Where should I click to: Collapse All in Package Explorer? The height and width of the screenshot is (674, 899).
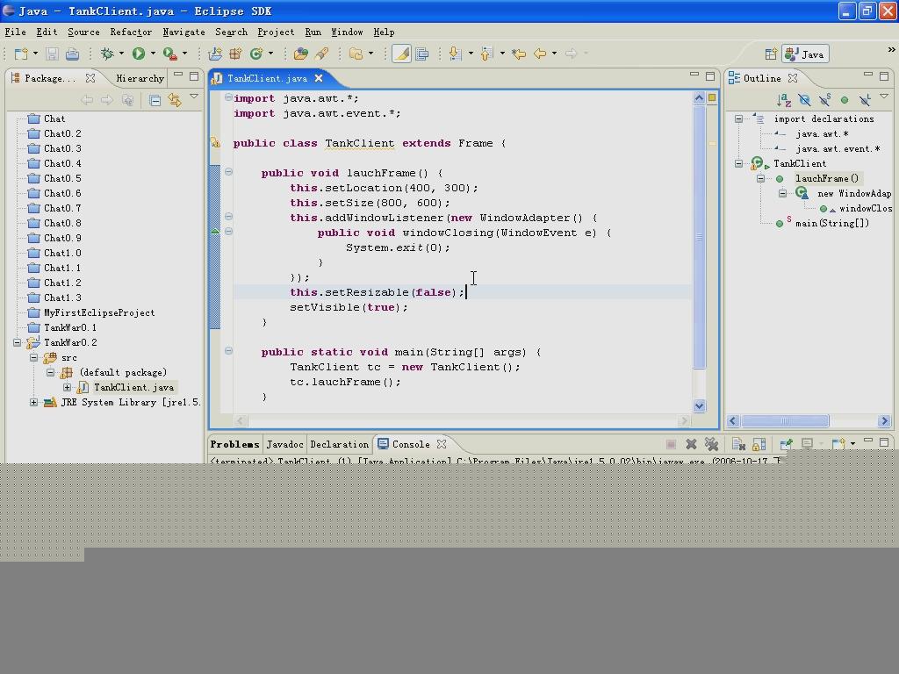155,101
